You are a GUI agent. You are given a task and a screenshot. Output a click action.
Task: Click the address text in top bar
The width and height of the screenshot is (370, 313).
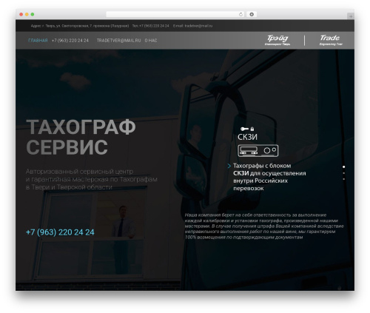[80, 26]
